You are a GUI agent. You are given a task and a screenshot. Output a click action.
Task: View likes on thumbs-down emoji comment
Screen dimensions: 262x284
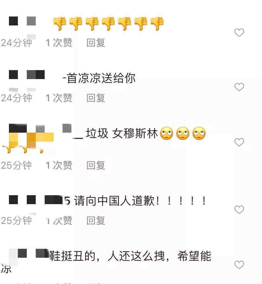pyautogui.click(x=59, y=43)
